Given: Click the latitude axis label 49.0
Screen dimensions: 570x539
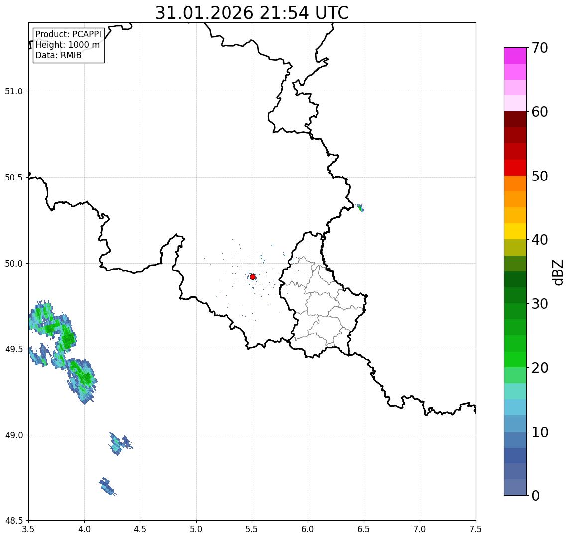Looking at the screenshot, I should [x=14, y=435].
